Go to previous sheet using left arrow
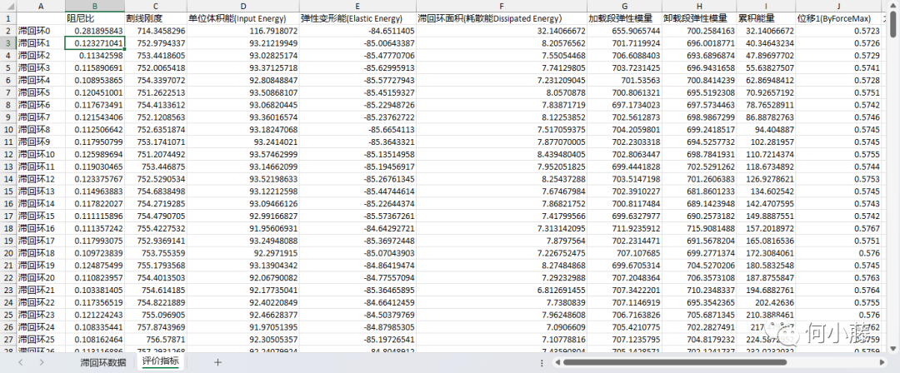 tap(21, 362)
